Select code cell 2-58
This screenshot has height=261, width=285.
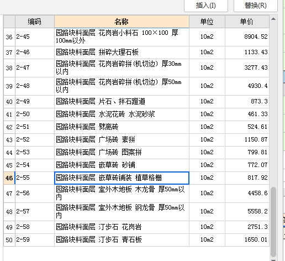point(35,227)
